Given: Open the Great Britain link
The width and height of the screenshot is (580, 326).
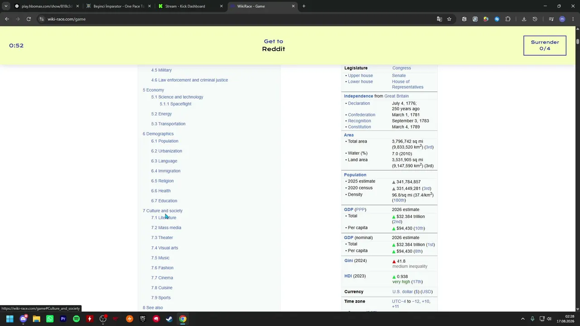Looking at the screenshot, I should (396, 96).
